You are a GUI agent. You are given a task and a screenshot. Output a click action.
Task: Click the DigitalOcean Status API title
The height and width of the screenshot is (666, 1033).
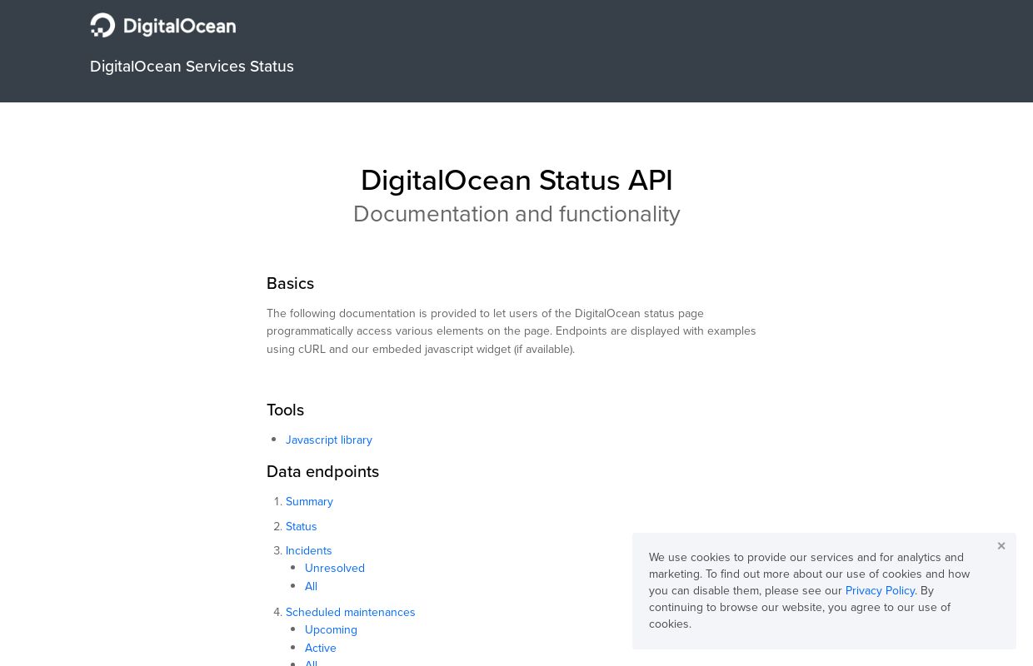(516, 181)
